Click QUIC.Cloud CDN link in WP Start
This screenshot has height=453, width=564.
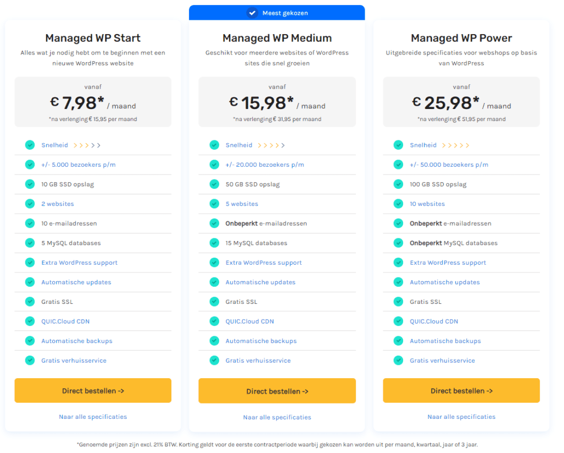pos(65,321)
